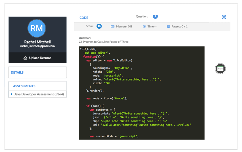
Task: Collapse the ASSESSMENTS section header
Action: coord(24,86)
